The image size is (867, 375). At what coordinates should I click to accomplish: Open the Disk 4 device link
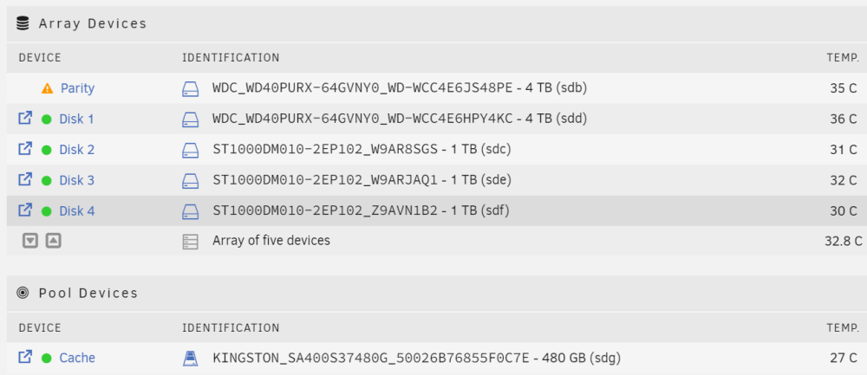[77, 211]
